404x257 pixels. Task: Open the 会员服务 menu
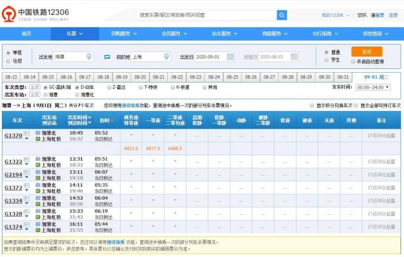175,34
